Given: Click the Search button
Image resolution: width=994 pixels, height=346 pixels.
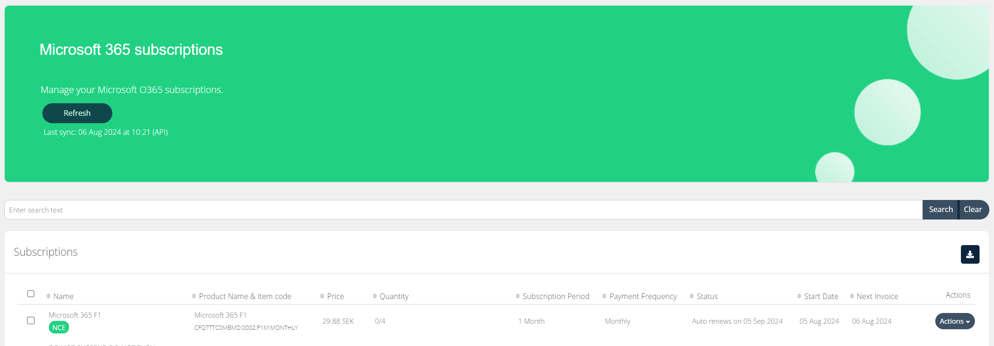Looking at the screenshot, I should point(941,210).
